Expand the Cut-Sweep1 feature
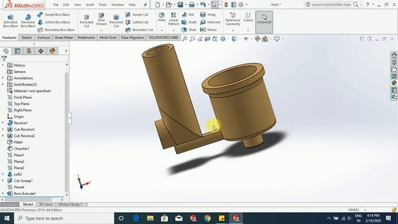This screenshot has height=224, width=398. pos(3,180)
